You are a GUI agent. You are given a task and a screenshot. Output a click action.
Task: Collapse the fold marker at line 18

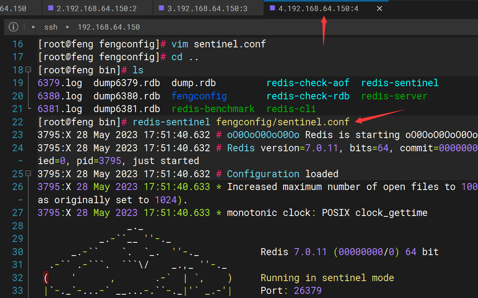(28, 70)
